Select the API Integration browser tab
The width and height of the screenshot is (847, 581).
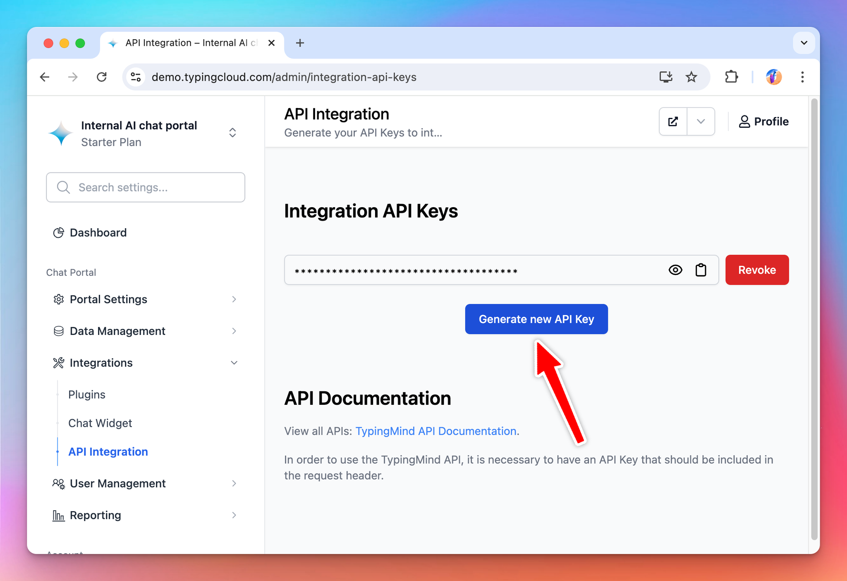[x=192, y=43]
